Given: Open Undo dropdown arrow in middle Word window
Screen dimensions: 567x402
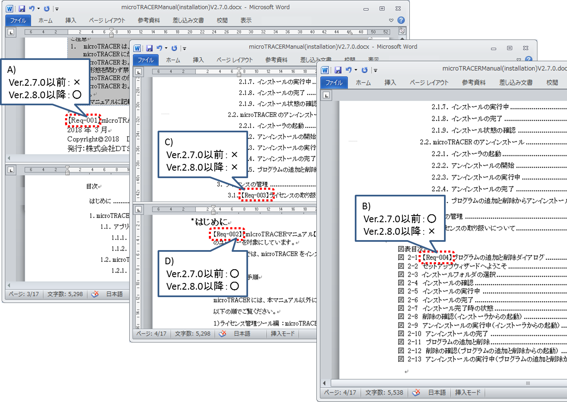Looking at the screenshot, I should [166, 48].
